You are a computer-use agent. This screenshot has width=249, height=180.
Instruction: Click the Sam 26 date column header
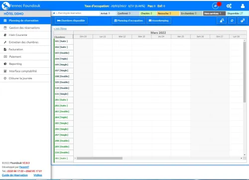[200, 36]
